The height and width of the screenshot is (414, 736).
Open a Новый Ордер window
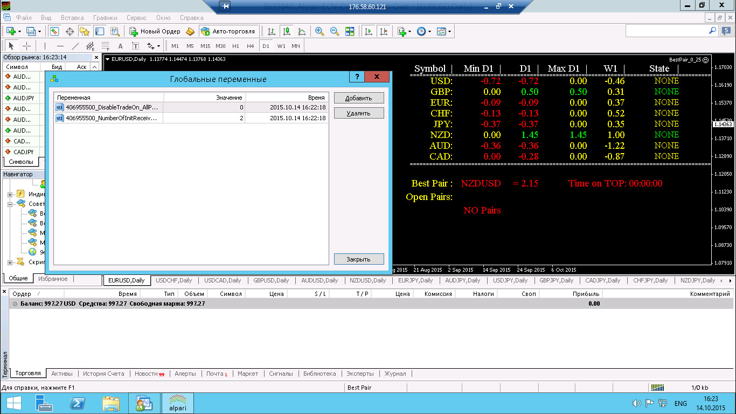tap(155, 31)
